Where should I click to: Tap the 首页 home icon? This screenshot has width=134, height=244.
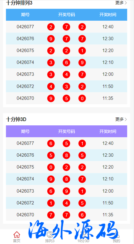[x=17, y=235]
